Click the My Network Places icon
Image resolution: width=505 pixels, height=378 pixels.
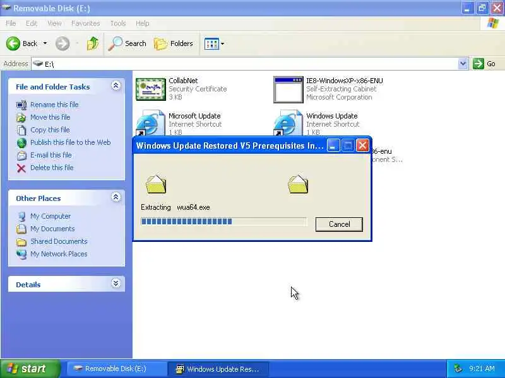tap(21, 255)
